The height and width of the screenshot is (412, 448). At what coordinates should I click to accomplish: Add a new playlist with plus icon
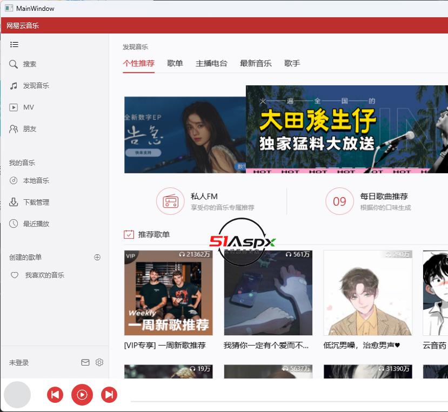pos(97,257)
